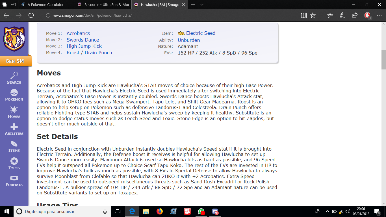Open the Gen SM generation selector
Screen dimensions: 386x217
[15, 61]
